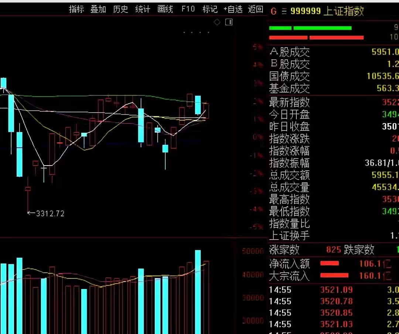Open the 历史 history menu
399x334 pixels.
[120, 9]
